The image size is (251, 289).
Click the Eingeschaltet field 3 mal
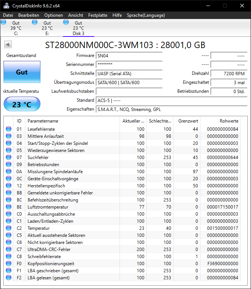229,82
